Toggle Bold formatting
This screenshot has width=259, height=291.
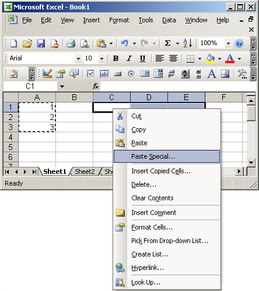(x=116, y=59)
